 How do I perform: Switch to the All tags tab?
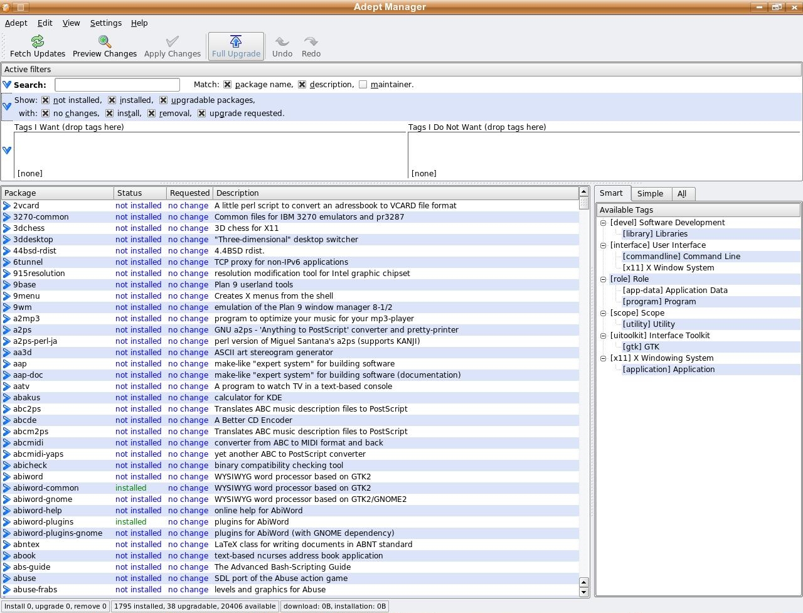682,194
